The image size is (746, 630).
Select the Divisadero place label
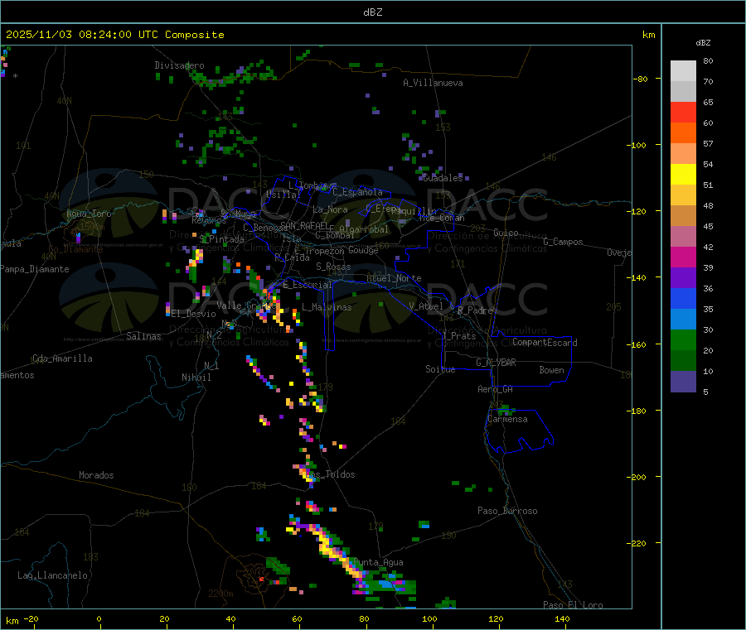click(179, 65)
